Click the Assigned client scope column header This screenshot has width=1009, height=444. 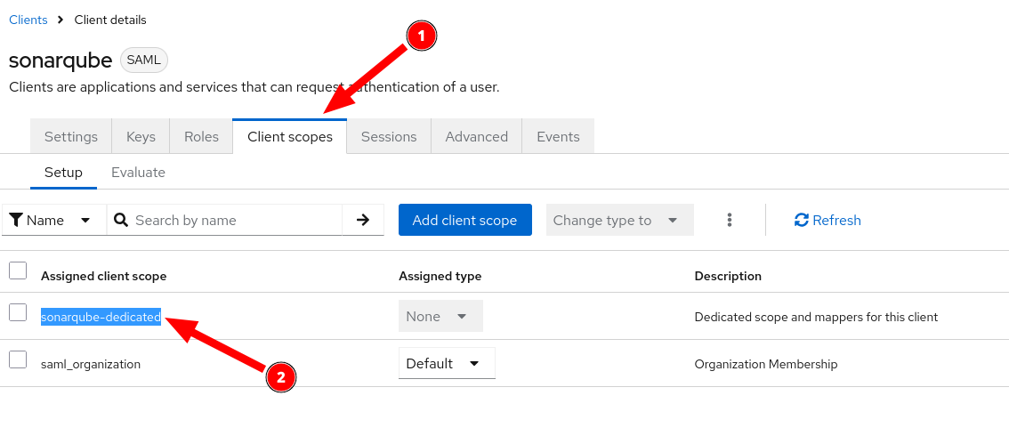[x=103, y=276]
